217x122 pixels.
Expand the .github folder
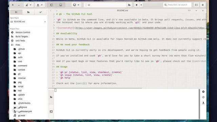point(21,49)
